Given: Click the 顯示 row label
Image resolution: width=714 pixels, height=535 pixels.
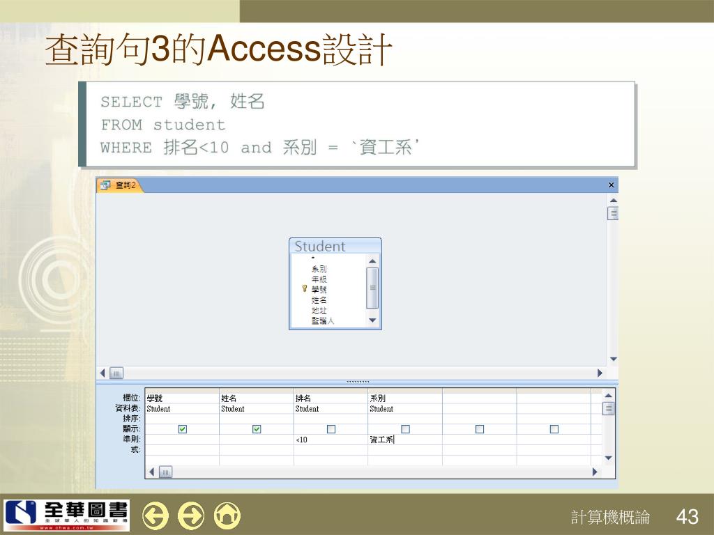Looking at the screenshot, I should point(132,428).
